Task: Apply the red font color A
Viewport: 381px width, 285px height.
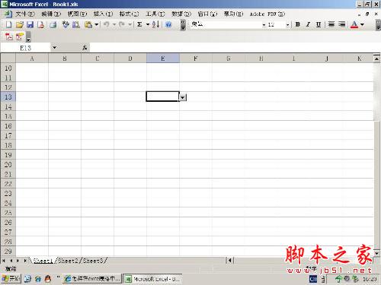Action: 354,24
